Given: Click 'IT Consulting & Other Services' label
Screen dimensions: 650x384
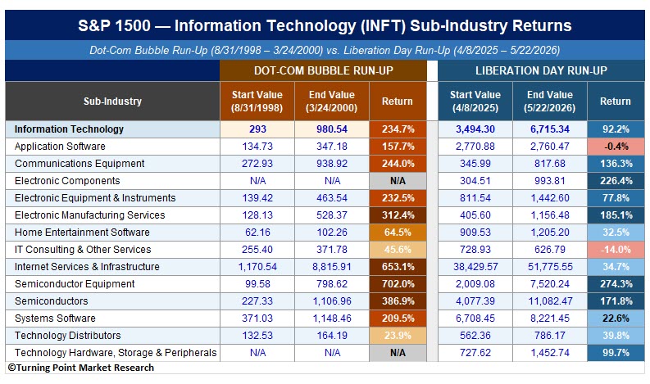Looking at the screenshot, I should [83, 250].
